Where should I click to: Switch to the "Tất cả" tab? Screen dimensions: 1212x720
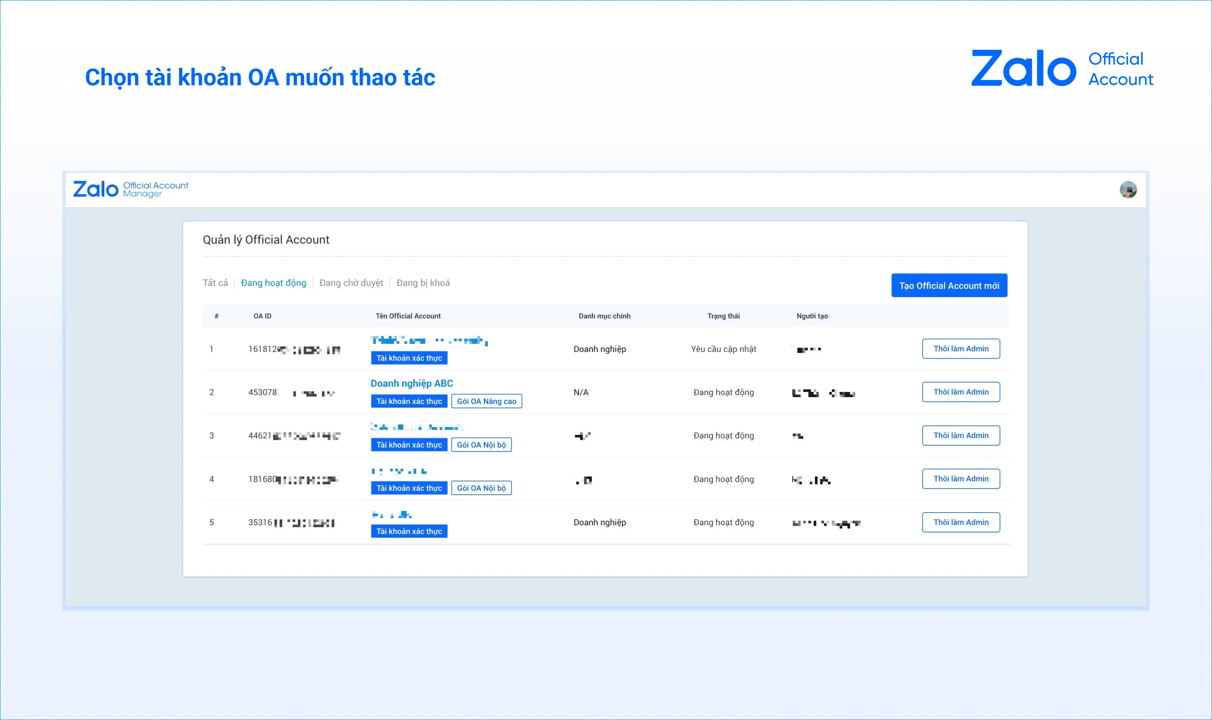[x=215, y=283]
